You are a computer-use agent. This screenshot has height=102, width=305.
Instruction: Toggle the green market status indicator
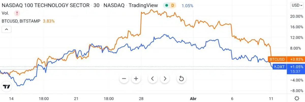pyautogui.click(x=166, y=5)
